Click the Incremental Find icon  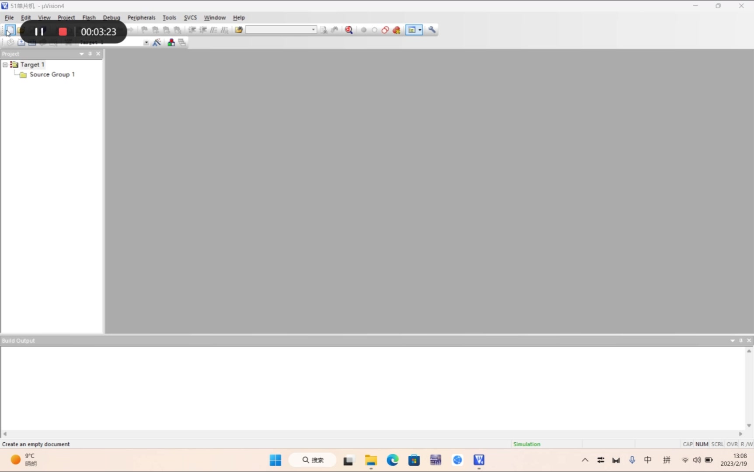(x=335, y=30)
